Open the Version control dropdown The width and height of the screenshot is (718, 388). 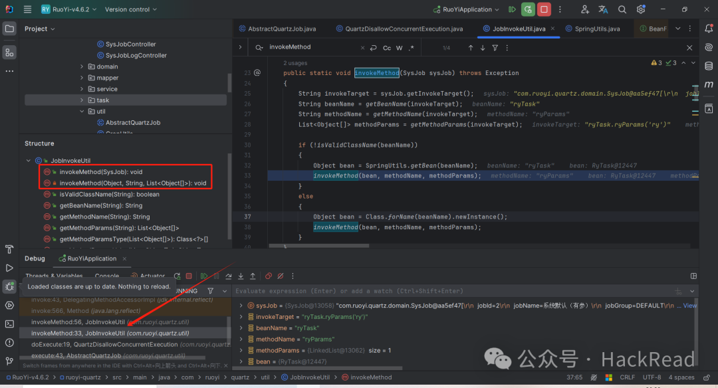click(130, 9)
